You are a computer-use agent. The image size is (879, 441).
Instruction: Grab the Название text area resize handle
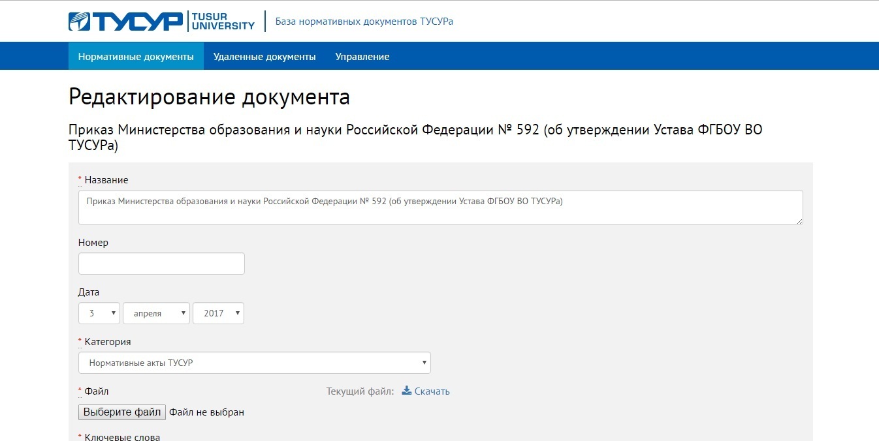[x=799, y=221]
